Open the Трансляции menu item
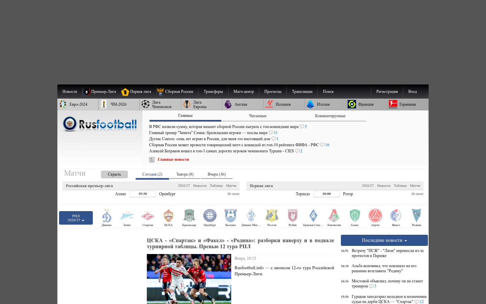486x304 pixels. pos(302,92)
